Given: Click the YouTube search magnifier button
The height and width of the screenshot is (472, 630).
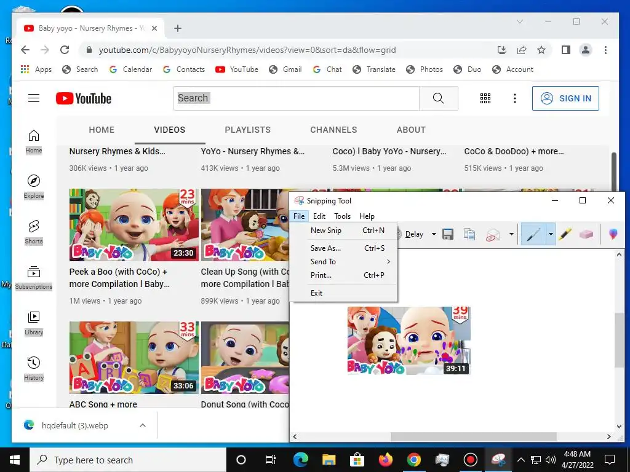Looking at the screenshot, I should pyautogui.click(x=438, y=98).
